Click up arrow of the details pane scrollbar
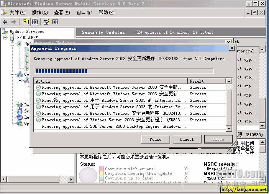This screenshot has width=269, height=194. click(x=262, y=142)
